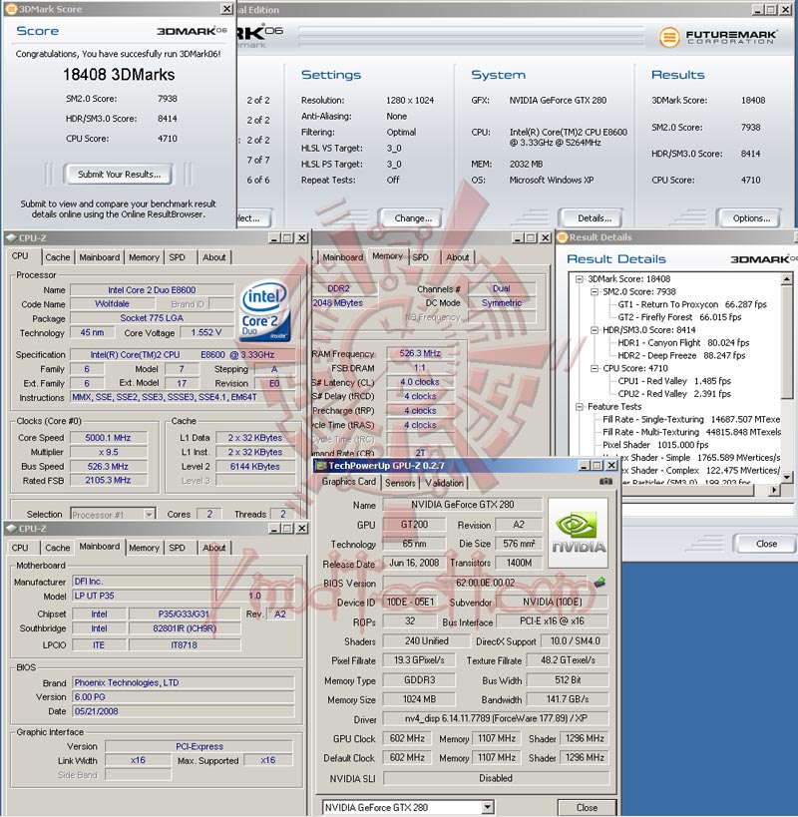The height and width of the screenshot is (817, 798).
Task: Open Memory tab in lower CPU-Z window
Action: tap(144, 548)
